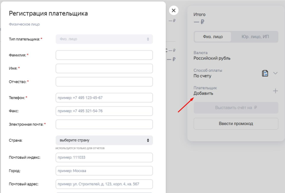Click the Ввести промокод button
Image resolution: width=285 pixels, height=193 pixels.
click(236, 124)
